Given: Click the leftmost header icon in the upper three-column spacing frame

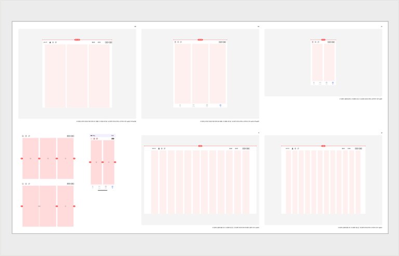Looking at the screenshot, I should [23, 136].
